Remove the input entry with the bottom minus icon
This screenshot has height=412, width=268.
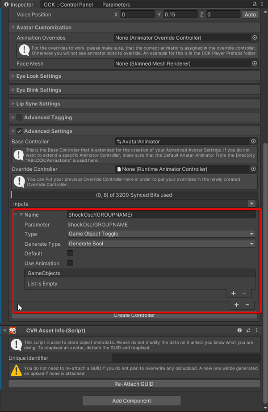(x=247, y=305)
